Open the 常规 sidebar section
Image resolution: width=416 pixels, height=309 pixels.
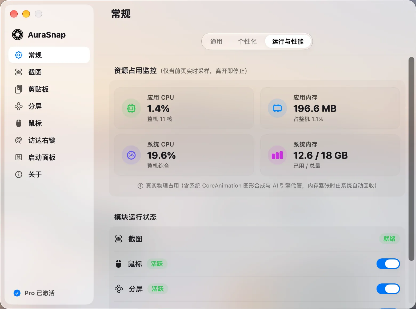(x=49, y=55)
